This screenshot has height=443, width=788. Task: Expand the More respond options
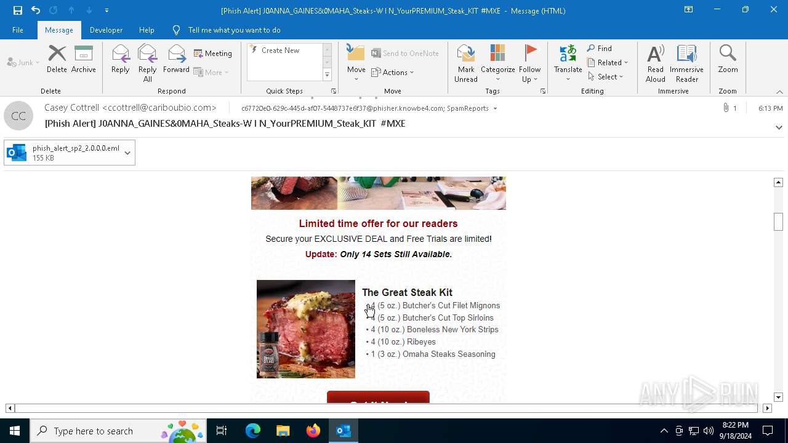211,73
